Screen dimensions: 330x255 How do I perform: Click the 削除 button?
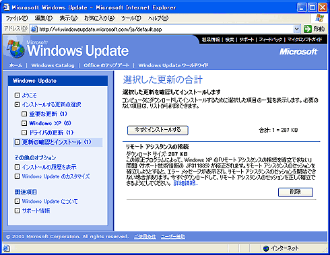click(x=296, y=192)
